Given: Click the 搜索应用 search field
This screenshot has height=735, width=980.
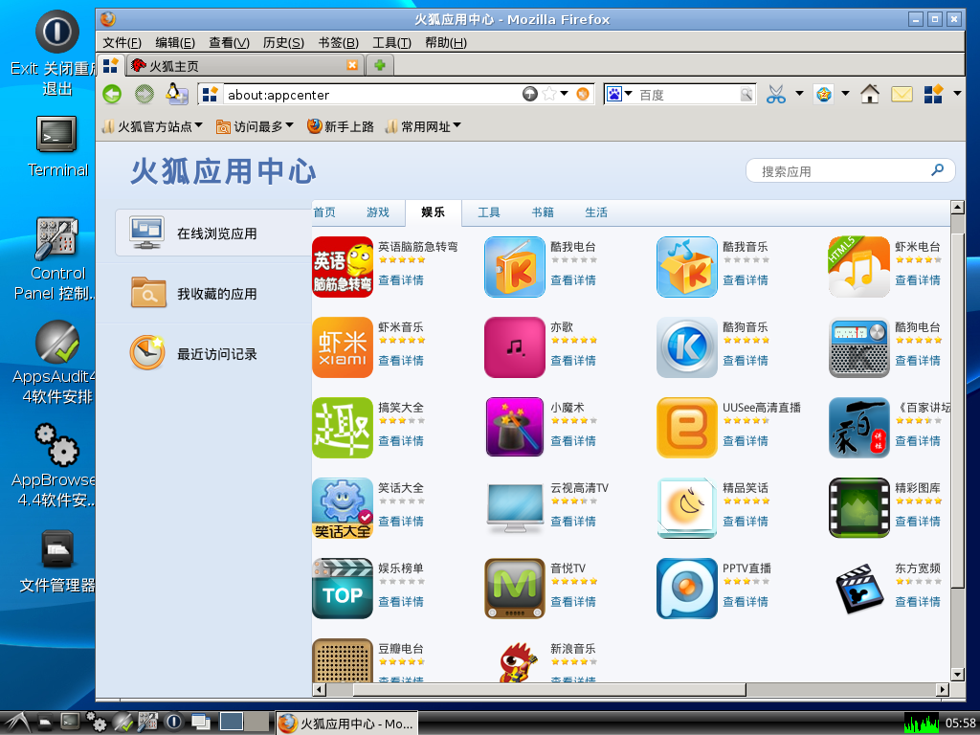Looking at the screenshot, I should tap(850, 170).
